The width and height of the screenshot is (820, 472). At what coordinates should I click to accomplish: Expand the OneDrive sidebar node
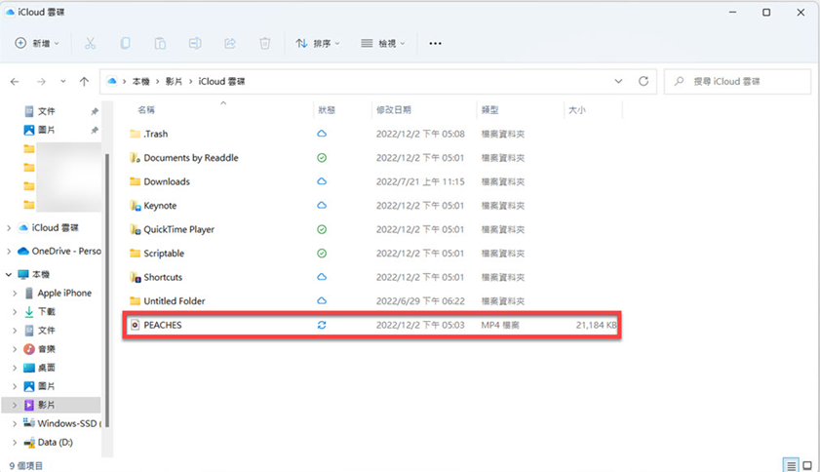pos(9,252)
